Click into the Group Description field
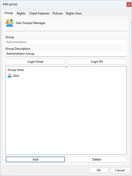This screenshot has width=132, height=176. [x=66, y=54]
